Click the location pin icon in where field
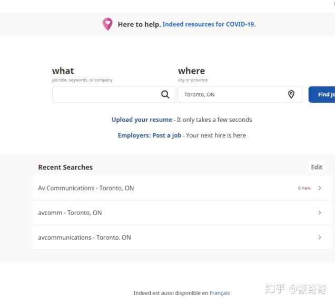Image resolution: width=335 pixels, height=303 pixels. [291, 94]
